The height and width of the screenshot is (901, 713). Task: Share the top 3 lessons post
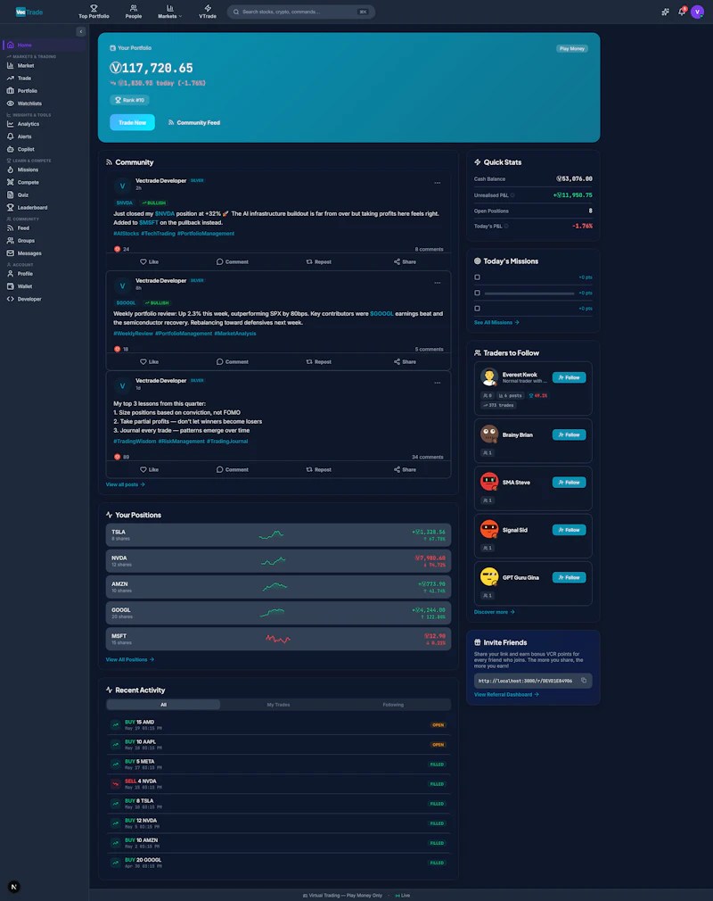405,469
